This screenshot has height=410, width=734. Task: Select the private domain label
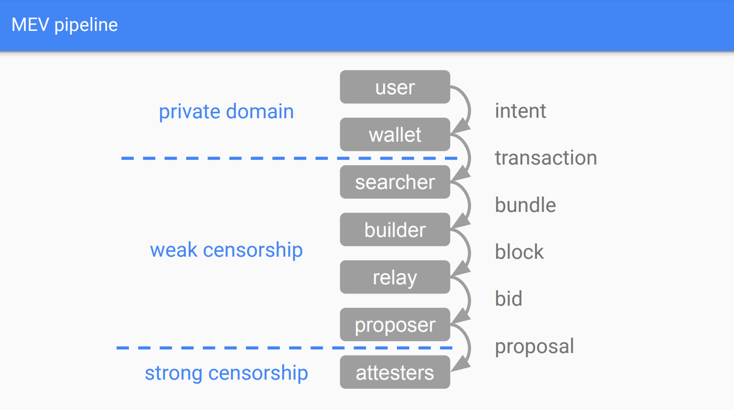(x=226, y=111)
